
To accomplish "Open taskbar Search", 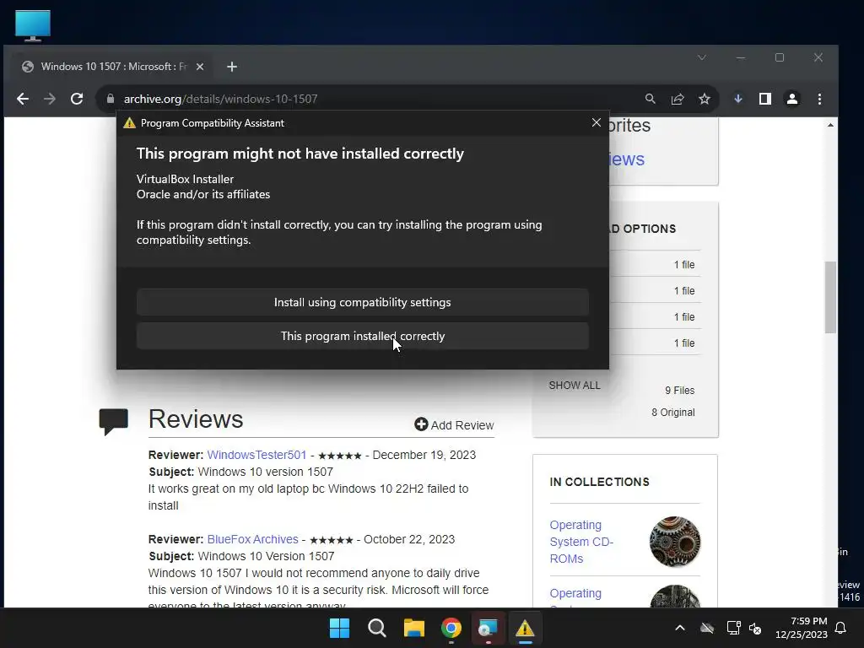I will (377, 628).
